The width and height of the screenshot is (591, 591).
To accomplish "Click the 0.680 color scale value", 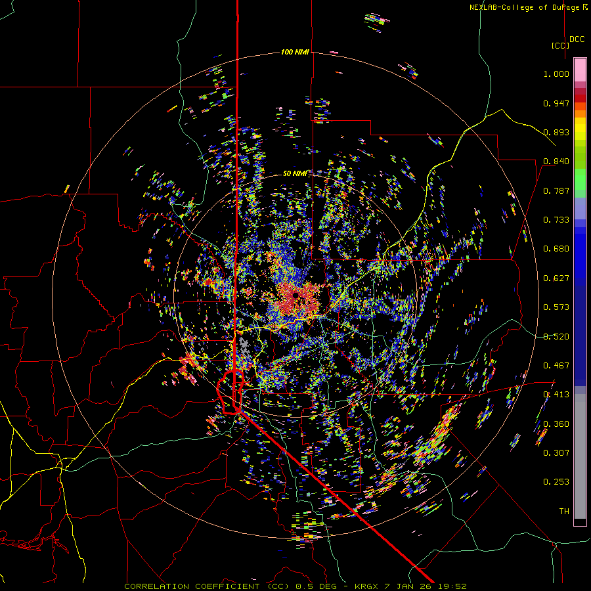I will tap(556, 249).
